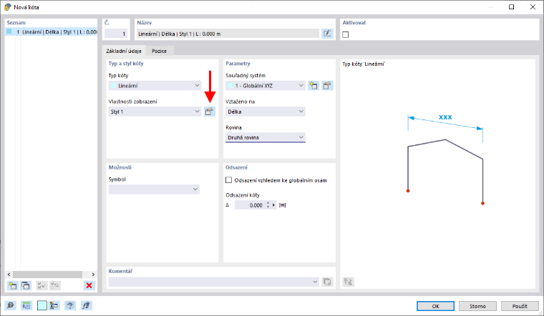Switch to the Pozice tab

159,51
